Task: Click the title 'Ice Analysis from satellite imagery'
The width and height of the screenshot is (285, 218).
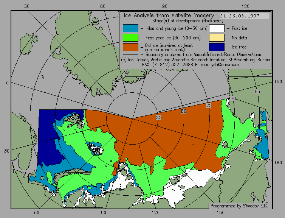Action: point(169,16)
